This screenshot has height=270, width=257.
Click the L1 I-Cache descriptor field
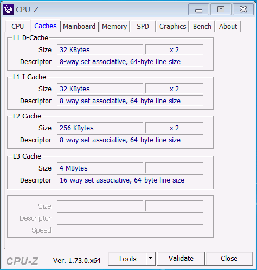tap(130, 101)
